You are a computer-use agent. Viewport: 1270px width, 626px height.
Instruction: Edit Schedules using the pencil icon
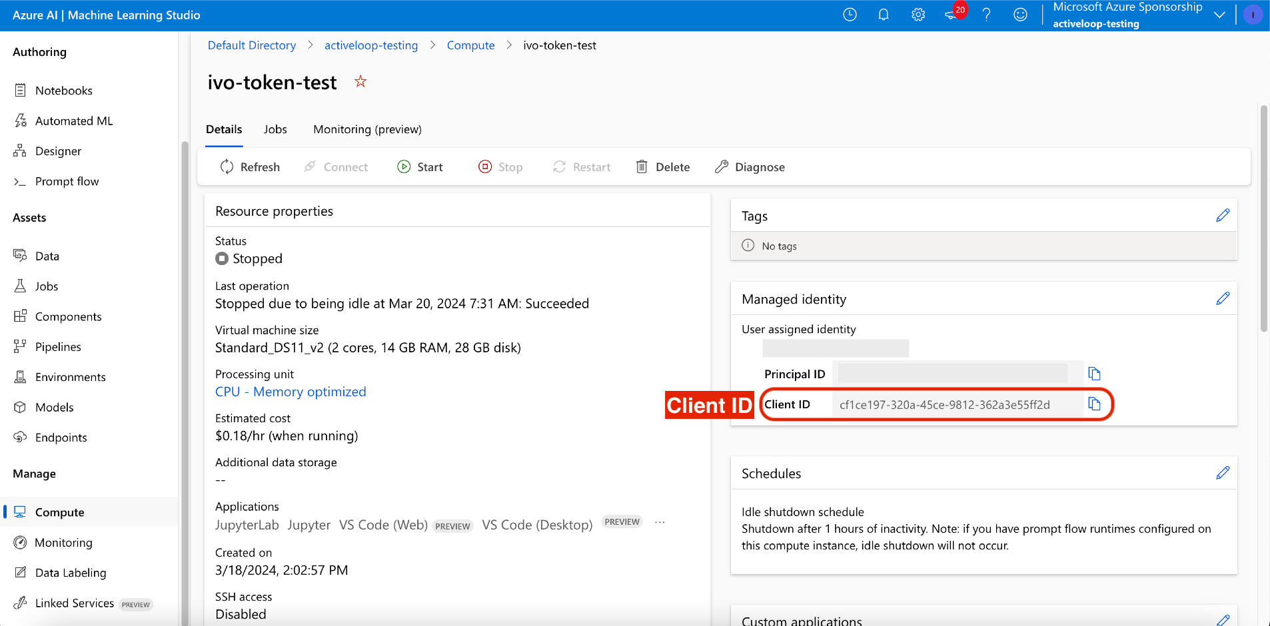(x=1222, y=473)
